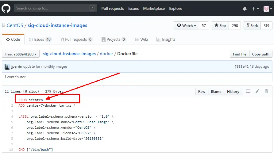This screenshot has width=274, height=156.
Task: Expand the Watch dropdown button
Action: click(x=186, y=26)
